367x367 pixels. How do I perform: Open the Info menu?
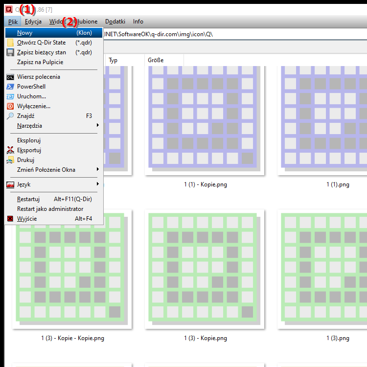[138, 22]
